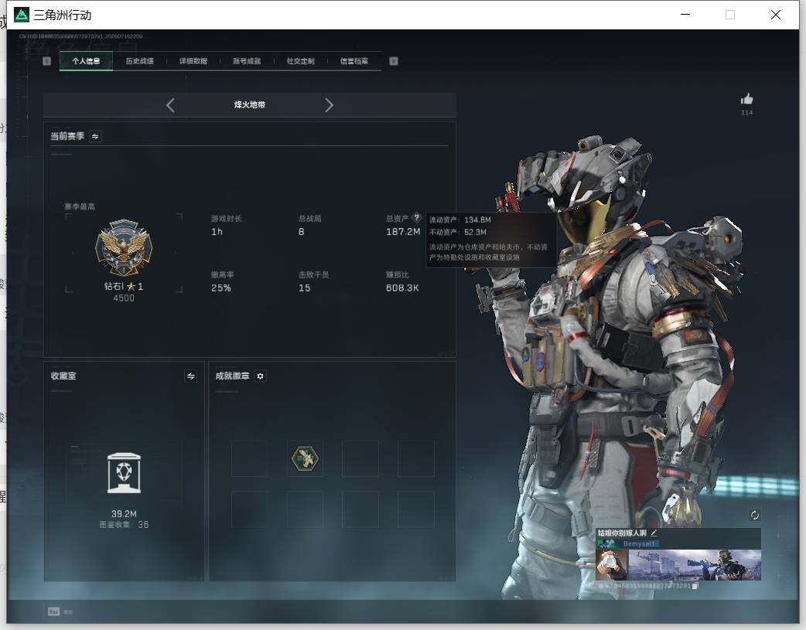Toggle the 收藏室 swap view button
Image resolution: width=806 pixels, height=630 pixels.
191,376
